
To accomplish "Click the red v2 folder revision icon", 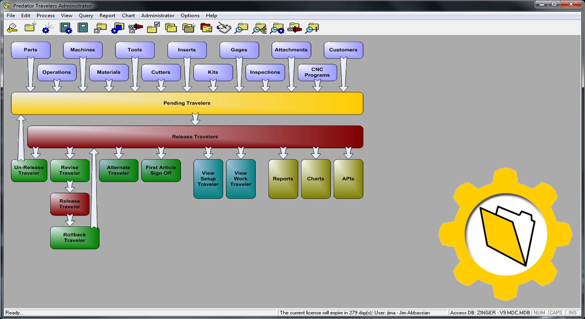I will pos(206,28).
